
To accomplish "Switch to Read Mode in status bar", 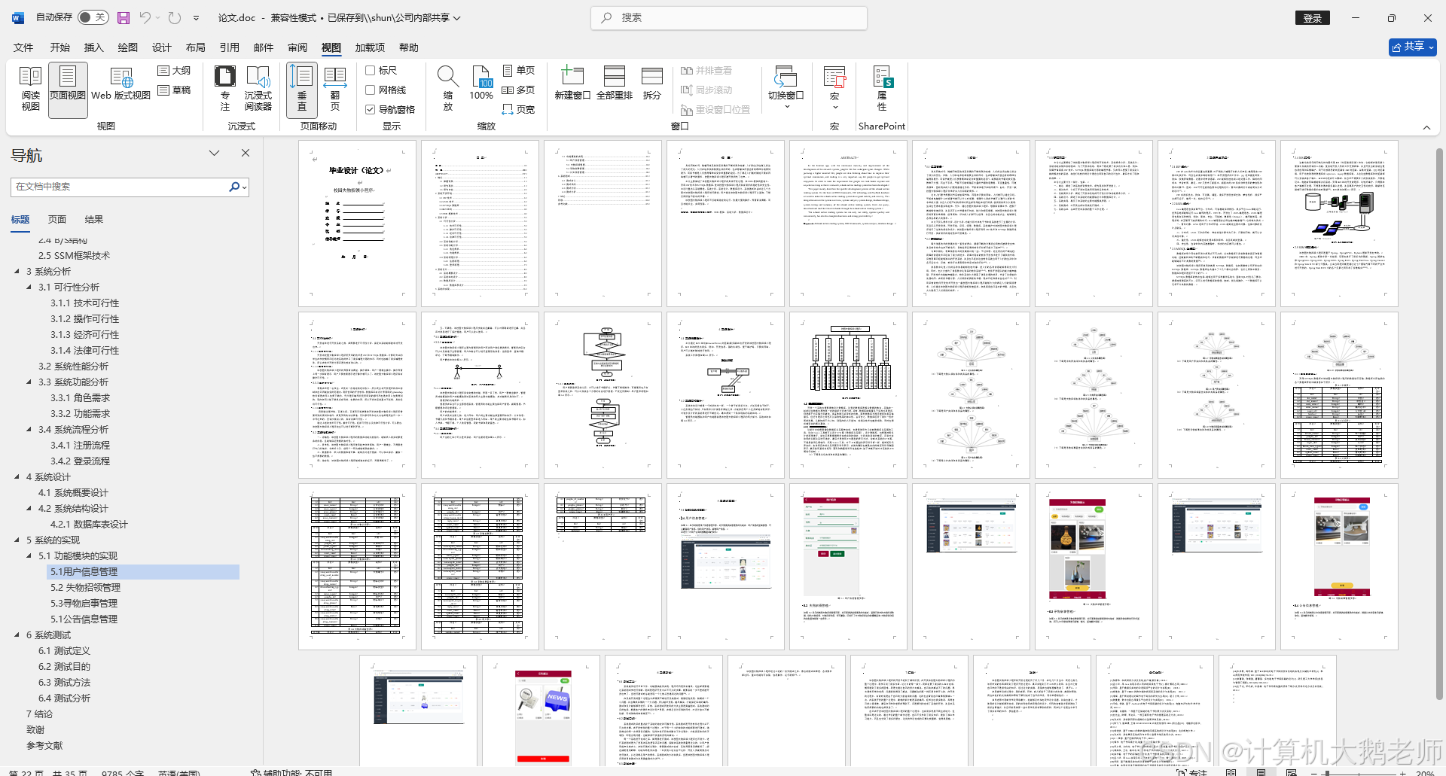I will click(1231, 771).
